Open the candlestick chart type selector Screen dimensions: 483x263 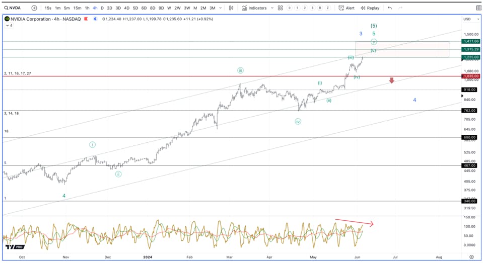pos(231,8)
